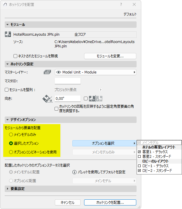Image resolution: width=182 pixels, height=209 pixels.
Task: Toggle ロビー1 - デラックス option
Action: point(159,166)
